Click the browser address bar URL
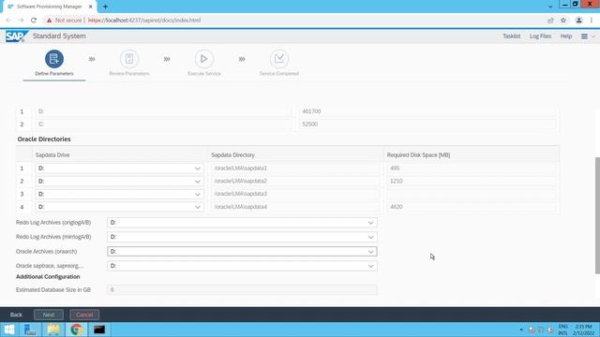 pos(144,21)
